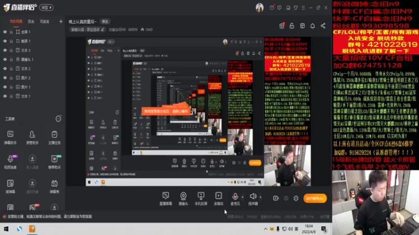The height and width of the screenshot is (235, 419).
Task: Click the padlock icon in top-right toolbar
Action: point(292,26)
